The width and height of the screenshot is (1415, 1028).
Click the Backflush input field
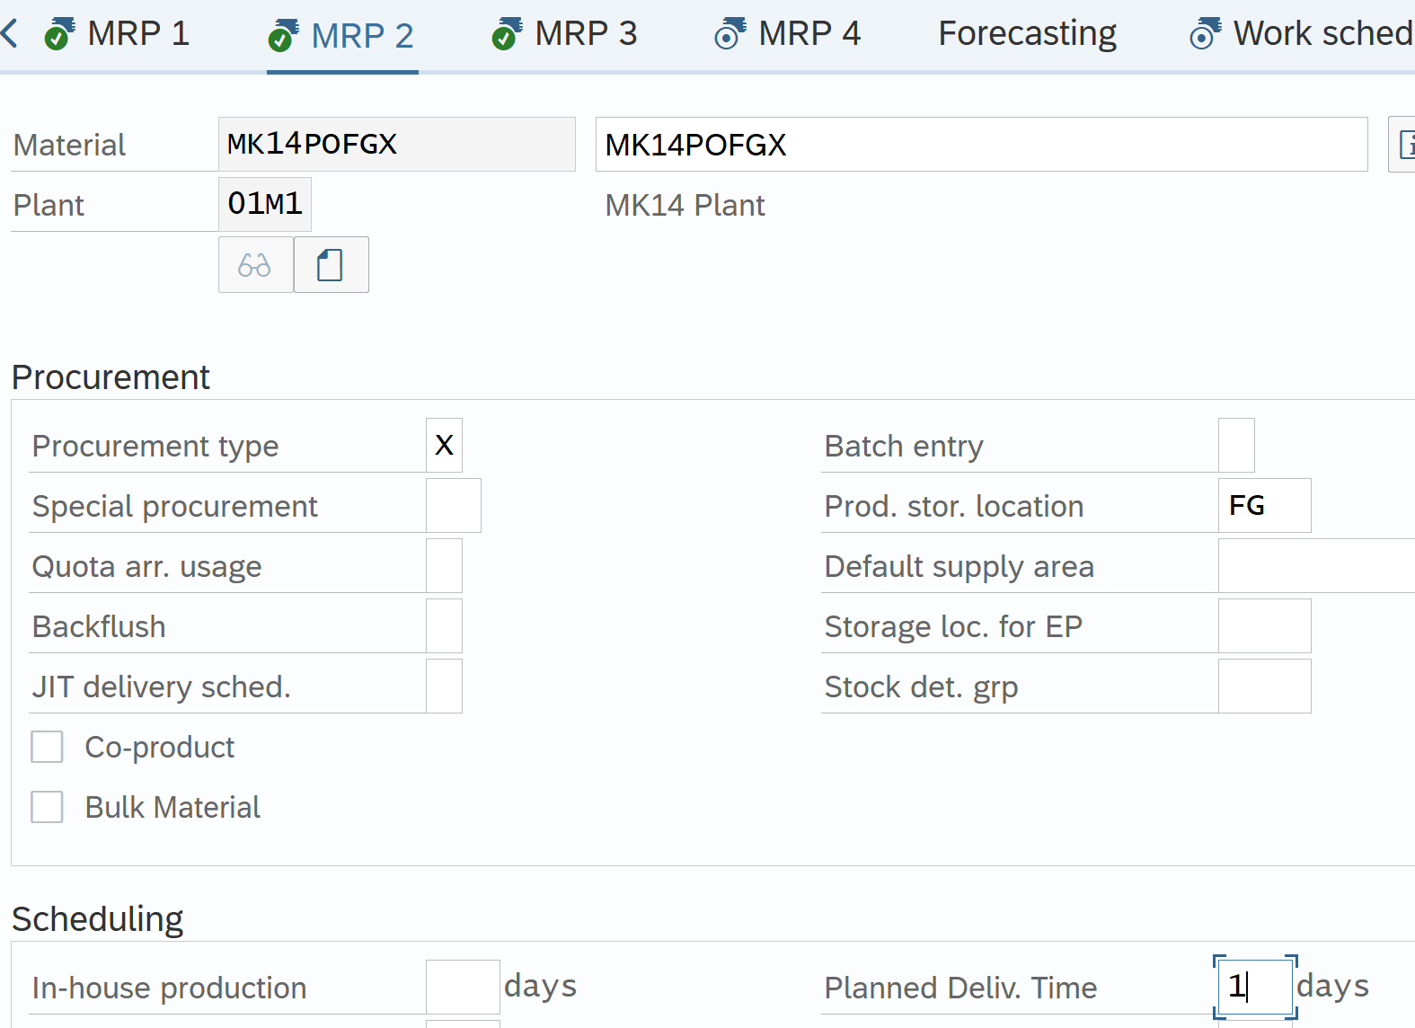(x=444, y=626)
